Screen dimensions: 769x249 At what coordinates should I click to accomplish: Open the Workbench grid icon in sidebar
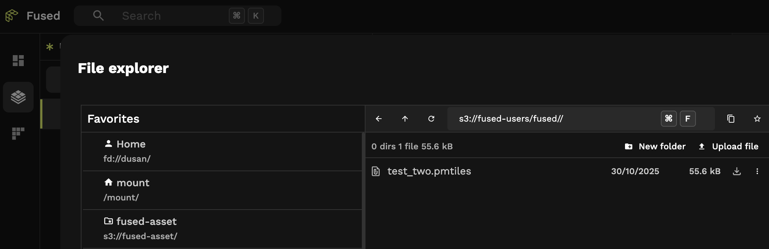pyautogui.click(x=18, y=60)
